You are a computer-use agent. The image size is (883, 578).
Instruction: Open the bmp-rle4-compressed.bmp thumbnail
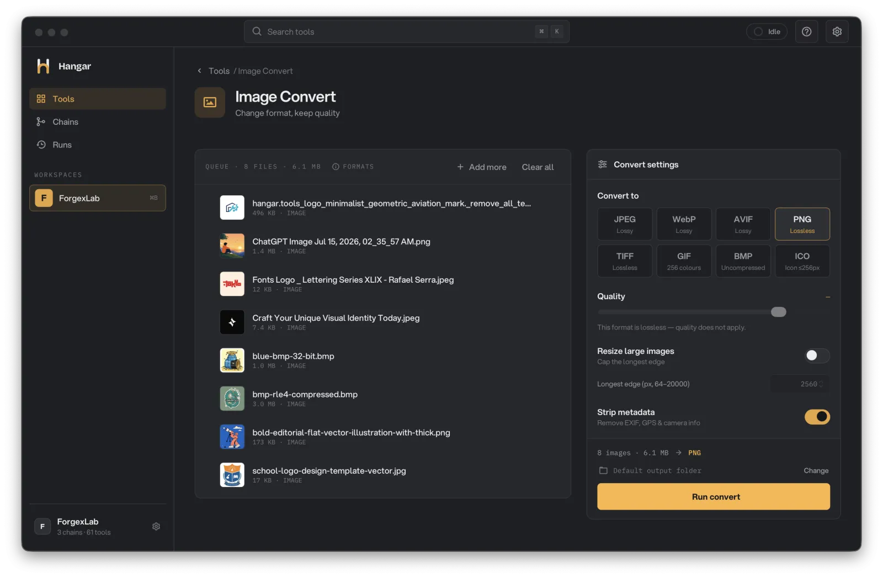232,399
